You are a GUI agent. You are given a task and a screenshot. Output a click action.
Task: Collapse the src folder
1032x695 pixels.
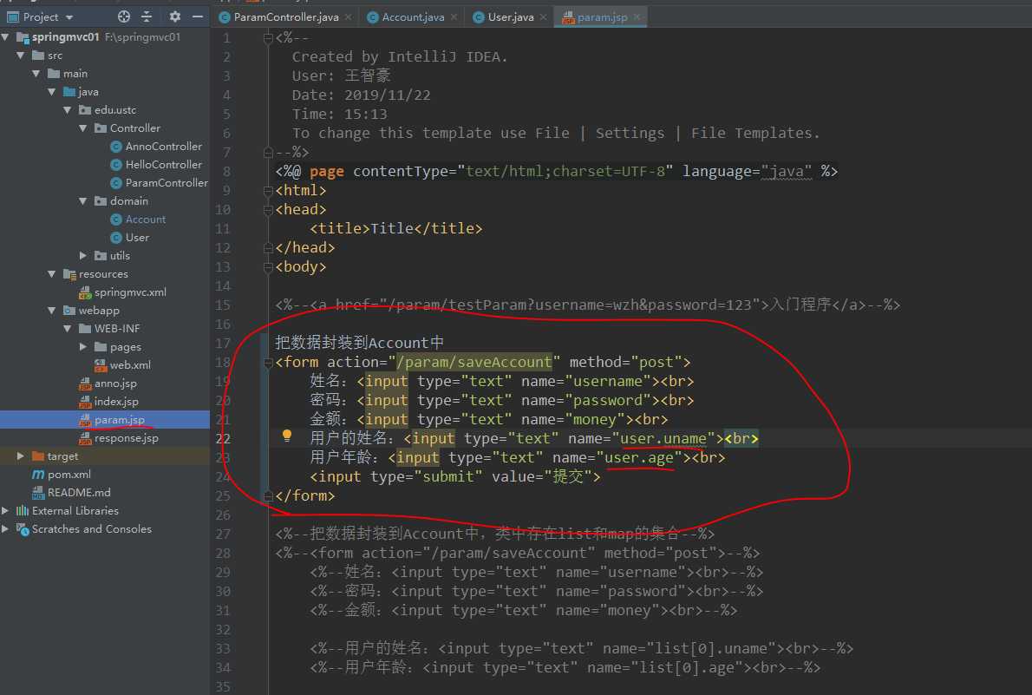(21, 56)
